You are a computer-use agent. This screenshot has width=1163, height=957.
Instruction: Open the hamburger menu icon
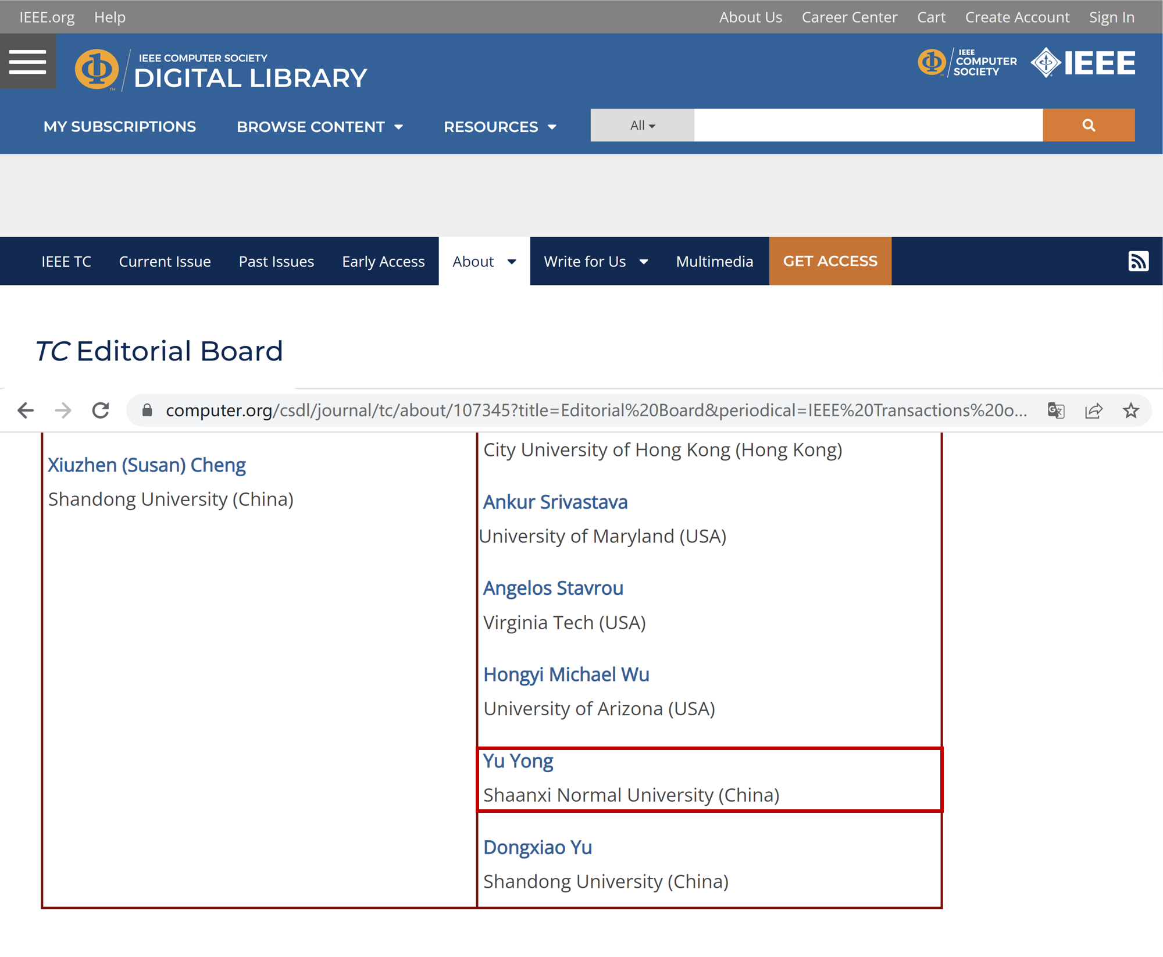pyautogui.click(x=27, y=62)
